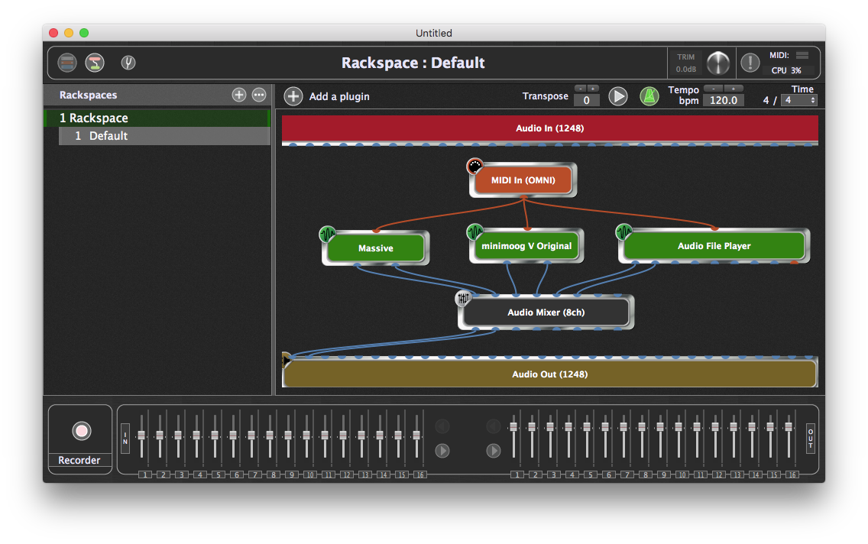
Task: Click output channel 16 fader
Action: point(789,426)
